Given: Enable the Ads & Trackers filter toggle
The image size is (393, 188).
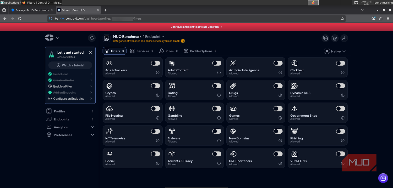Looking at the screenshot, I should tap(155, 63).
